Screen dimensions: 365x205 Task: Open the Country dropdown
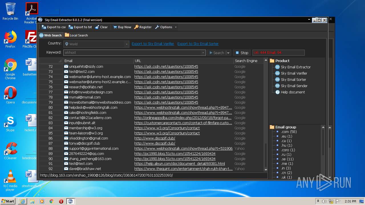pos(96,44)
